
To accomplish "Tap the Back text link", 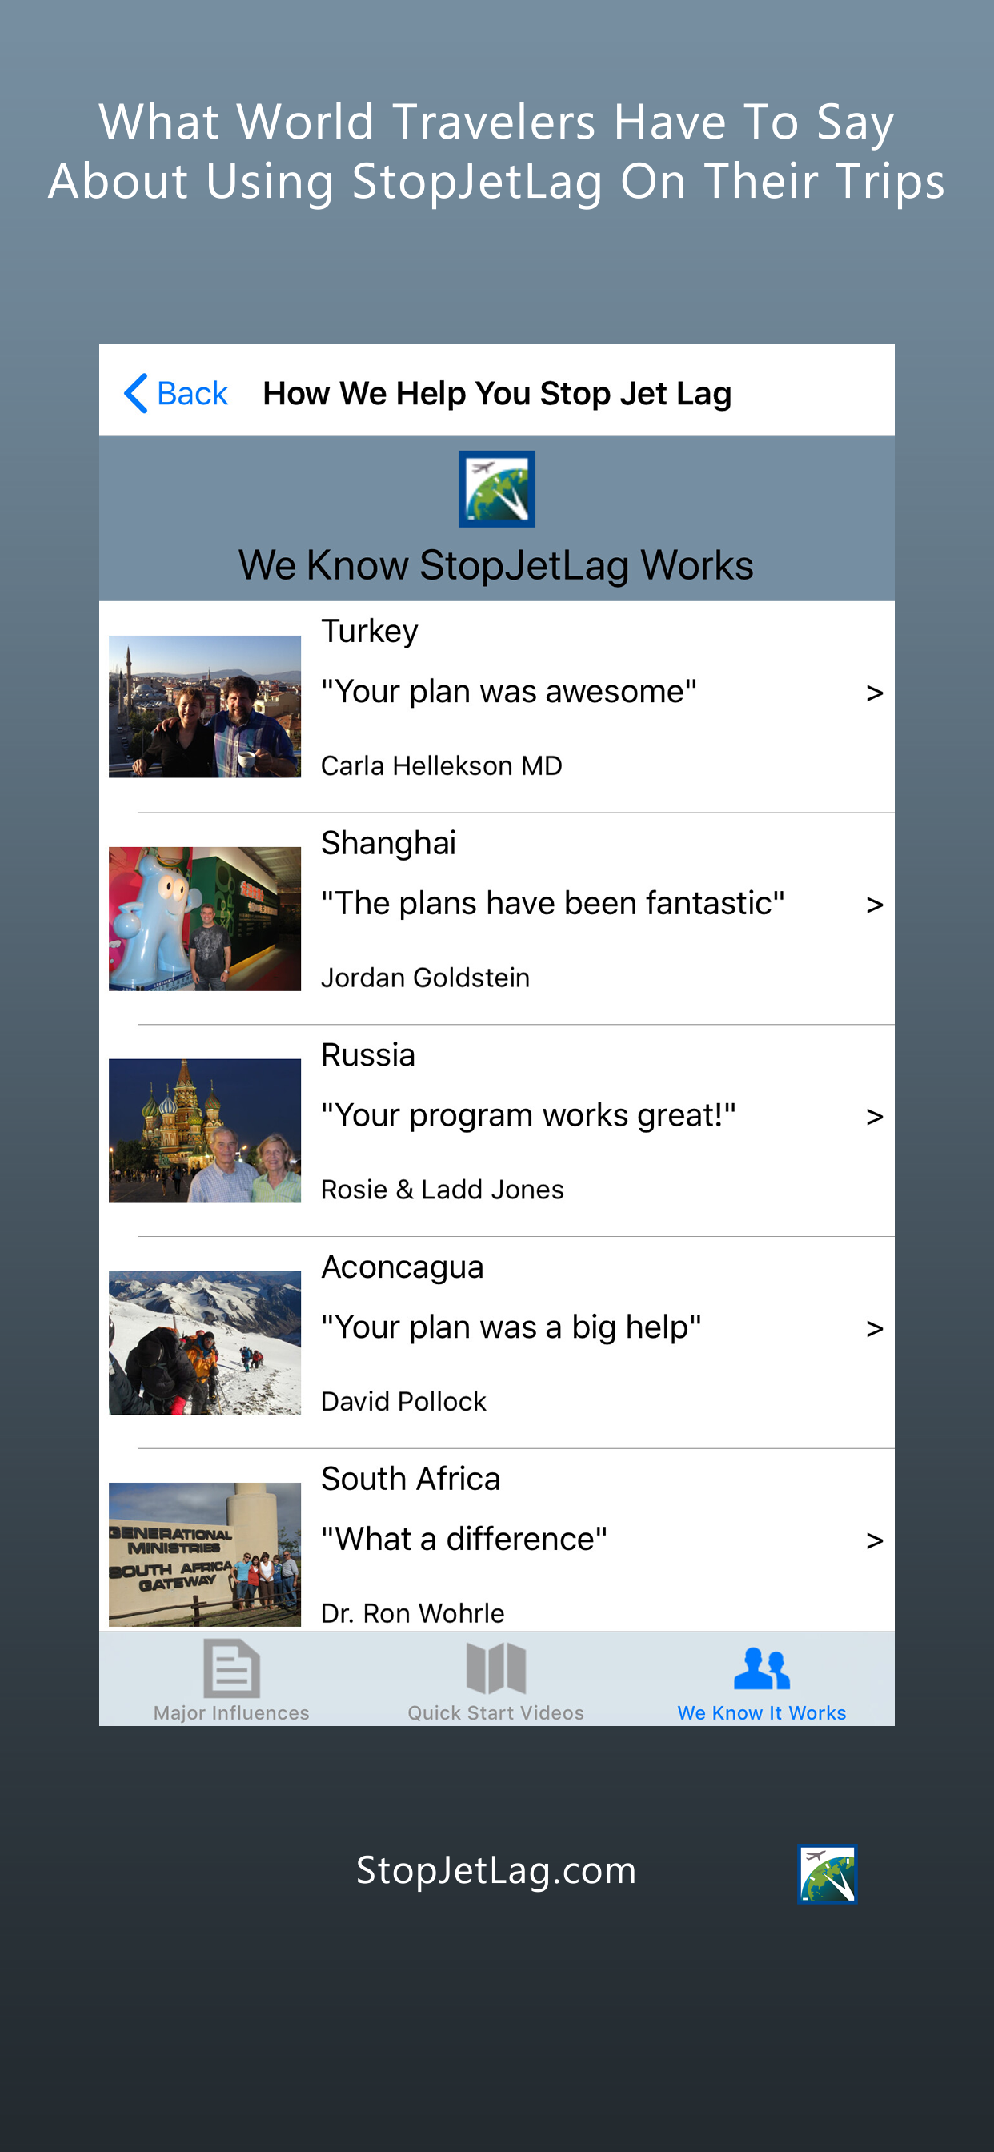I will click(x=192, y=393).
